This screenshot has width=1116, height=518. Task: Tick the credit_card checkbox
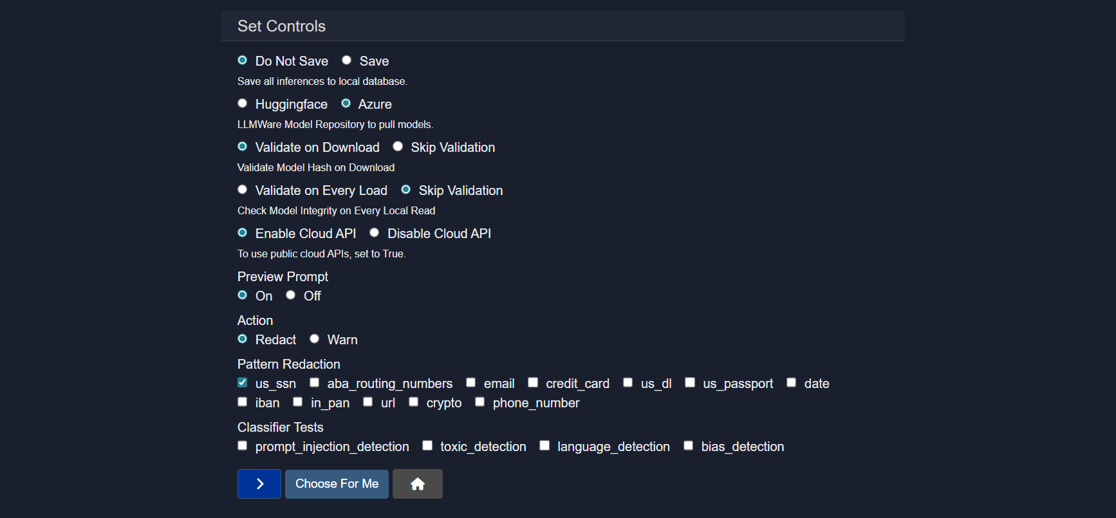533,383
